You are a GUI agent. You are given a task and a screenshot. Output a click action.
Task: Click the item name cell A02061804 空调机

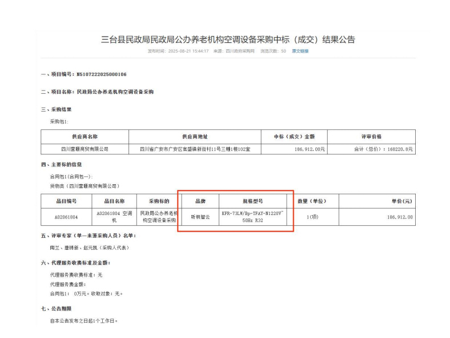114,217
